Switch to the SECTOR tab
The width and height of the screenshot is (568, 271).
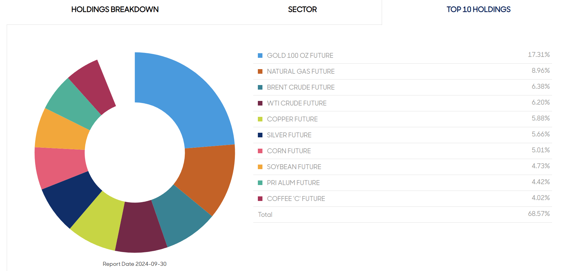pos(302,9)
